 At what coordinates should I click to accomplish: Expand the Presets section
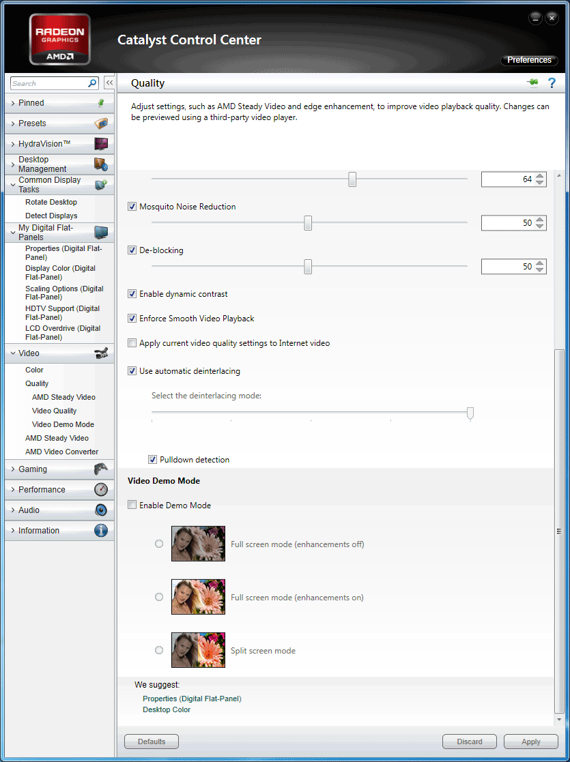click(13, 123)
